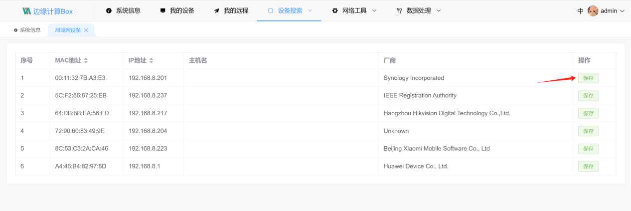Switch language using the 中 toggle
The image size is (631, 211).
581,11
